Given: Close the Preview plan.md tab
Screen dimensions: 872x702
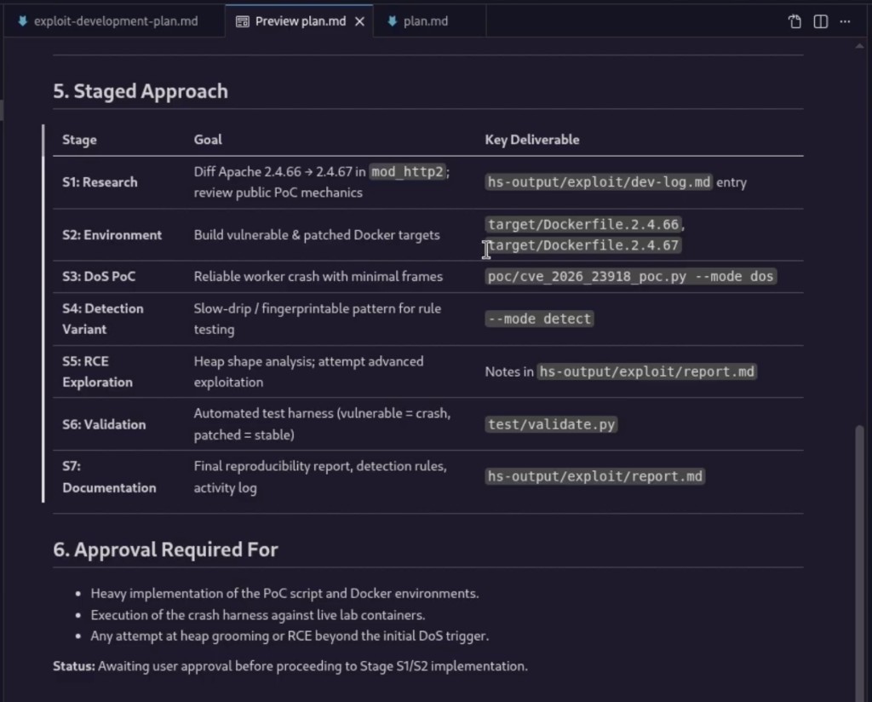Looking at the screenshot, I should pyautogui.click(x=360, y=21).
